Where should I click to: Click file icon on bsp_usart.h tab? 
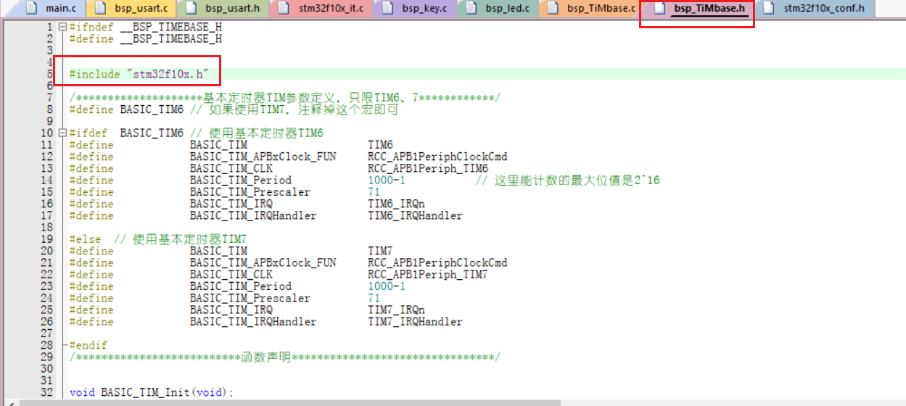tap(191, 9)
